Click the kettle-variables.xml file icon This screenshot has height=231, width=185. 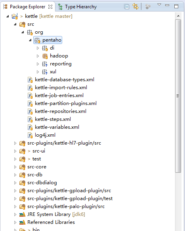click(x=30, y=128)
